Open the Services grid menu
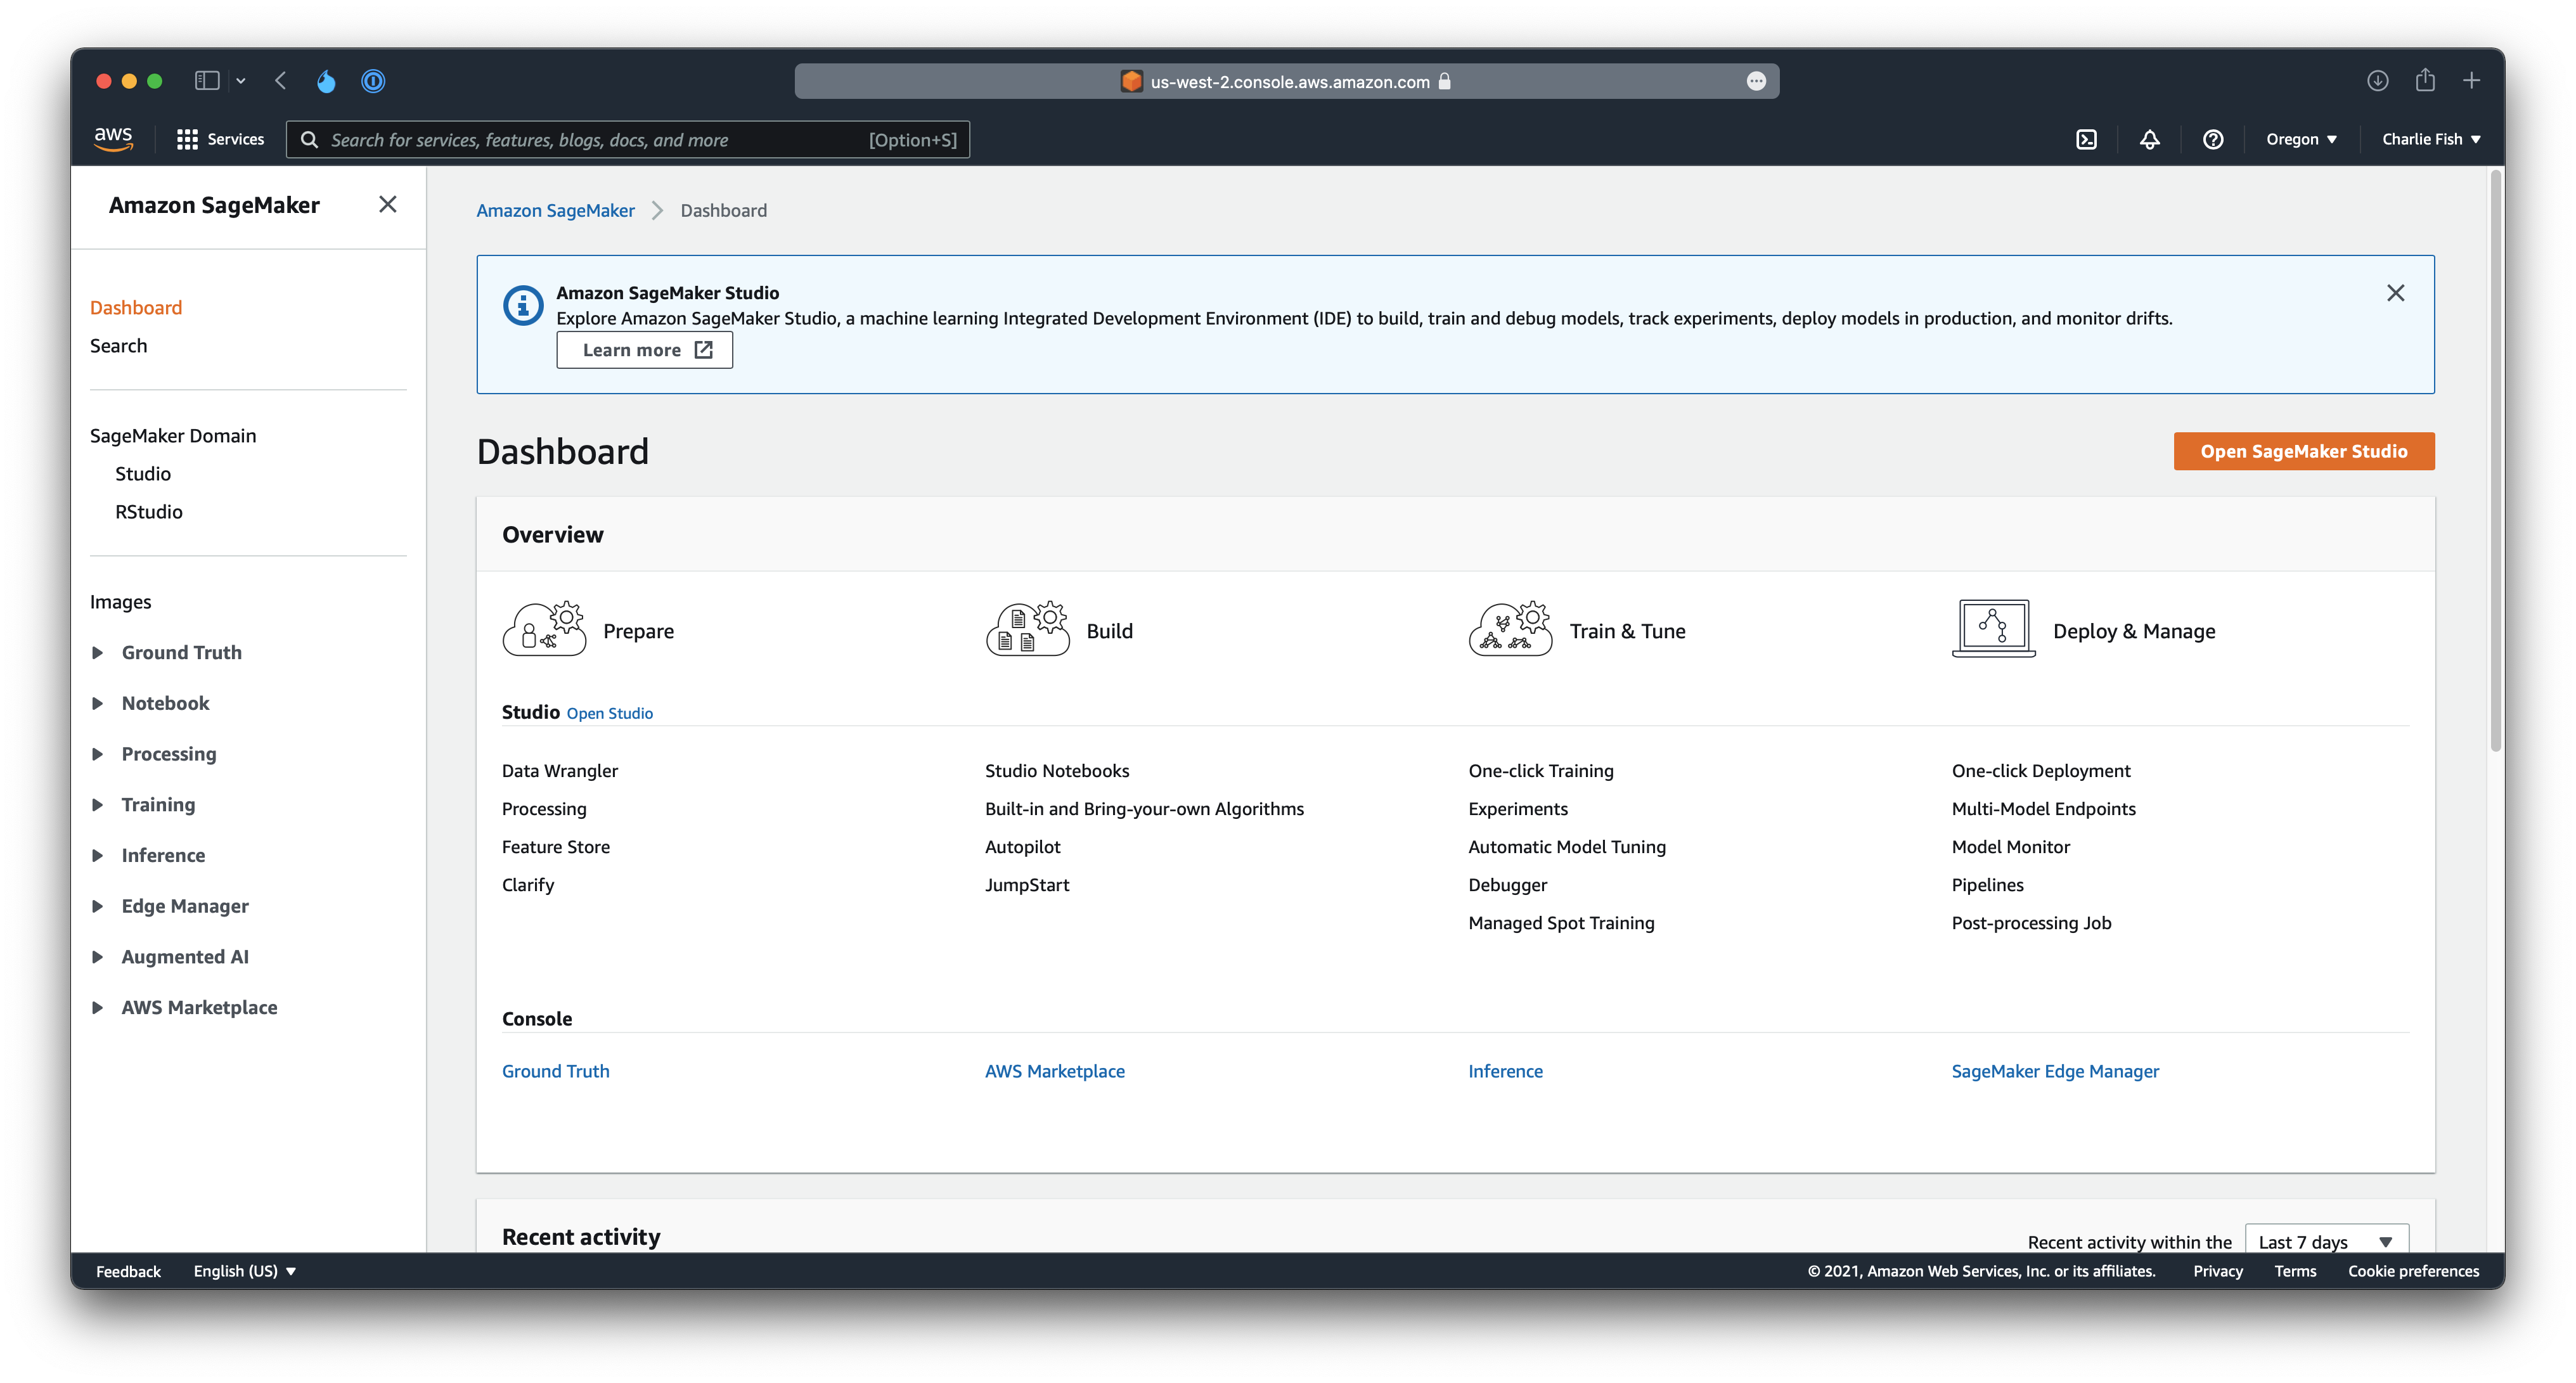Viewport: 2576px width, 1383px height. click(220, 139)
